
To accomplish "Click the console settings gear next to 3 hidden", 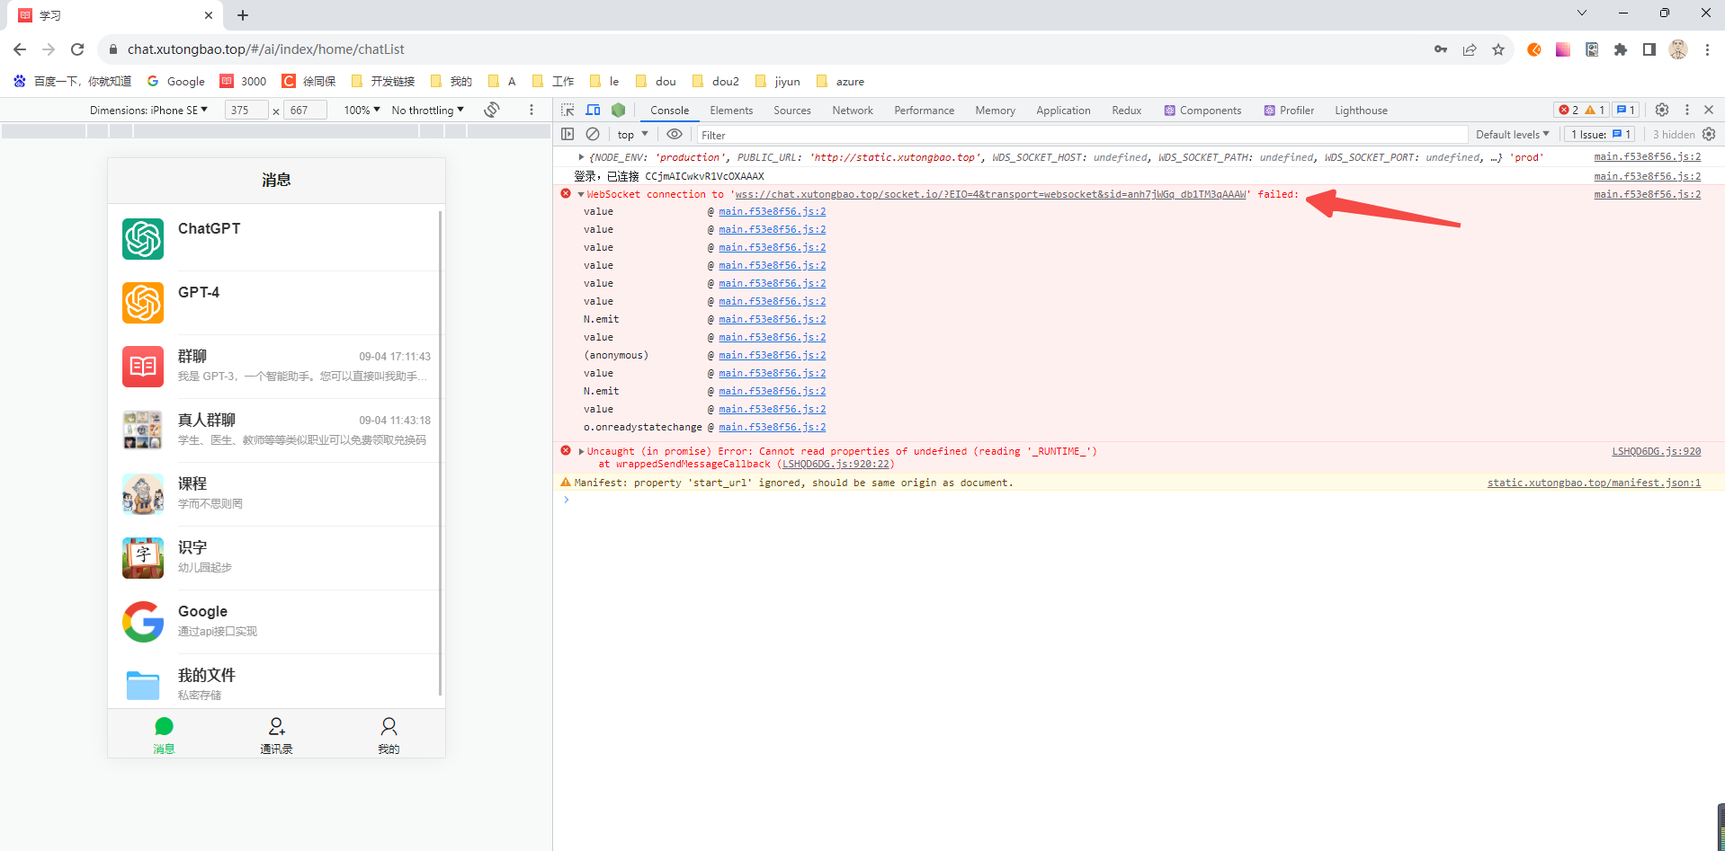I will [x=1710, y=134].
